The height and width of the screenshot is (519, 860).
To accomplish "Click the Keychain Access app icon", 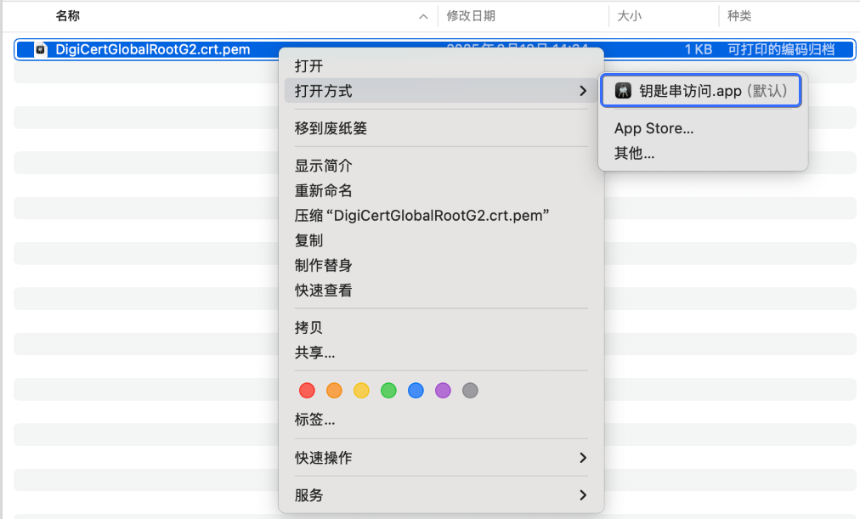I will (623, 92).
